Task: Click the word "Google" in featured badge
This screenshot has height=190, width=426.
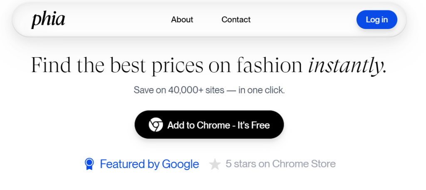Action: click(181, 164)
